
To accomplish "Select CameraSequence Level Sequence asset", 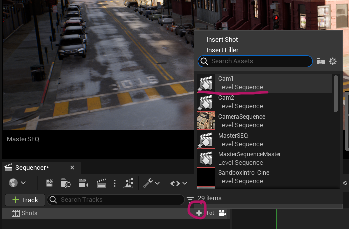I will pyautogui.click(x=264, y=121).
